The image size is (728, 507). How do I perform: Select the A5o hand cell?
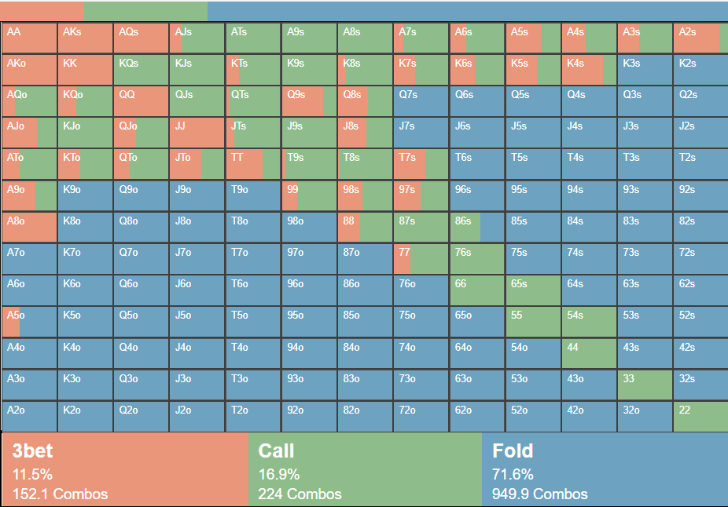[30, 322]
